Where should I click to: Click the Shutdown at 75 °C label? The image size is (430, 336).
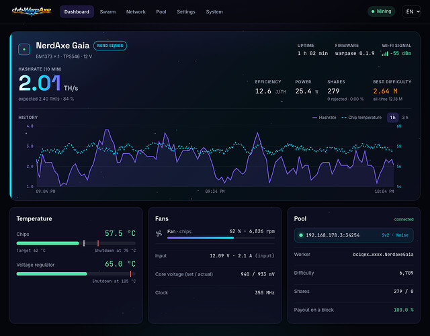point(115,251)
